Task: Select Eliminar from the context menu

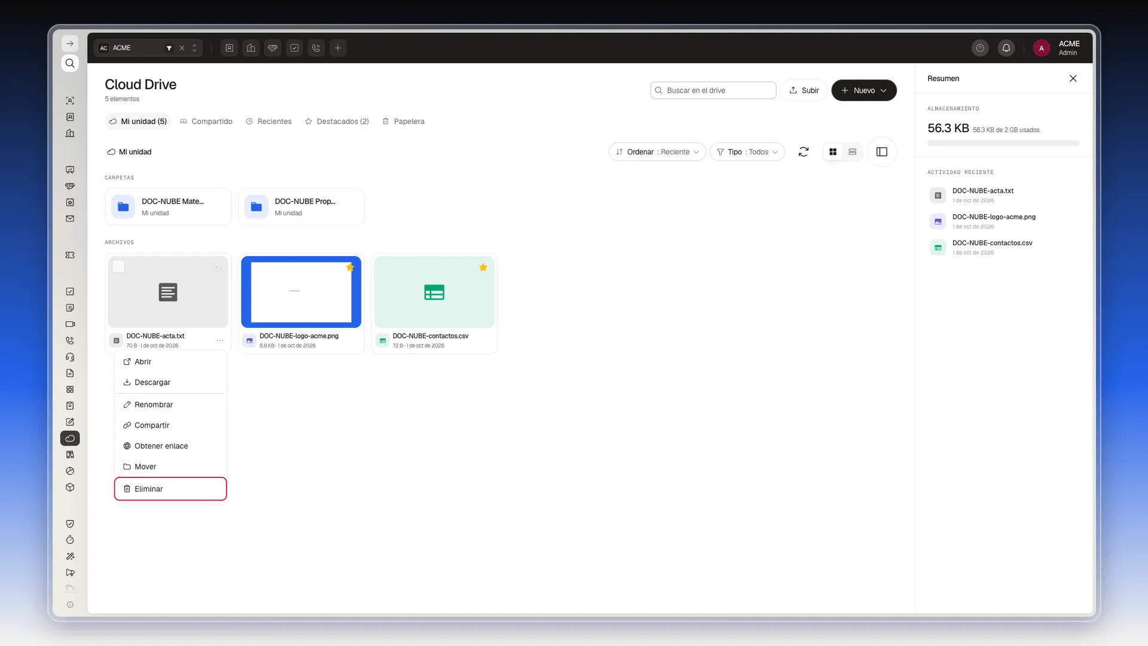Action: (x=170, y=489)
